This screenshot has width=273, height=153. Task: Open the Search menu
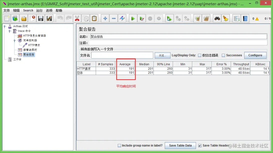(x=28, y=10)
